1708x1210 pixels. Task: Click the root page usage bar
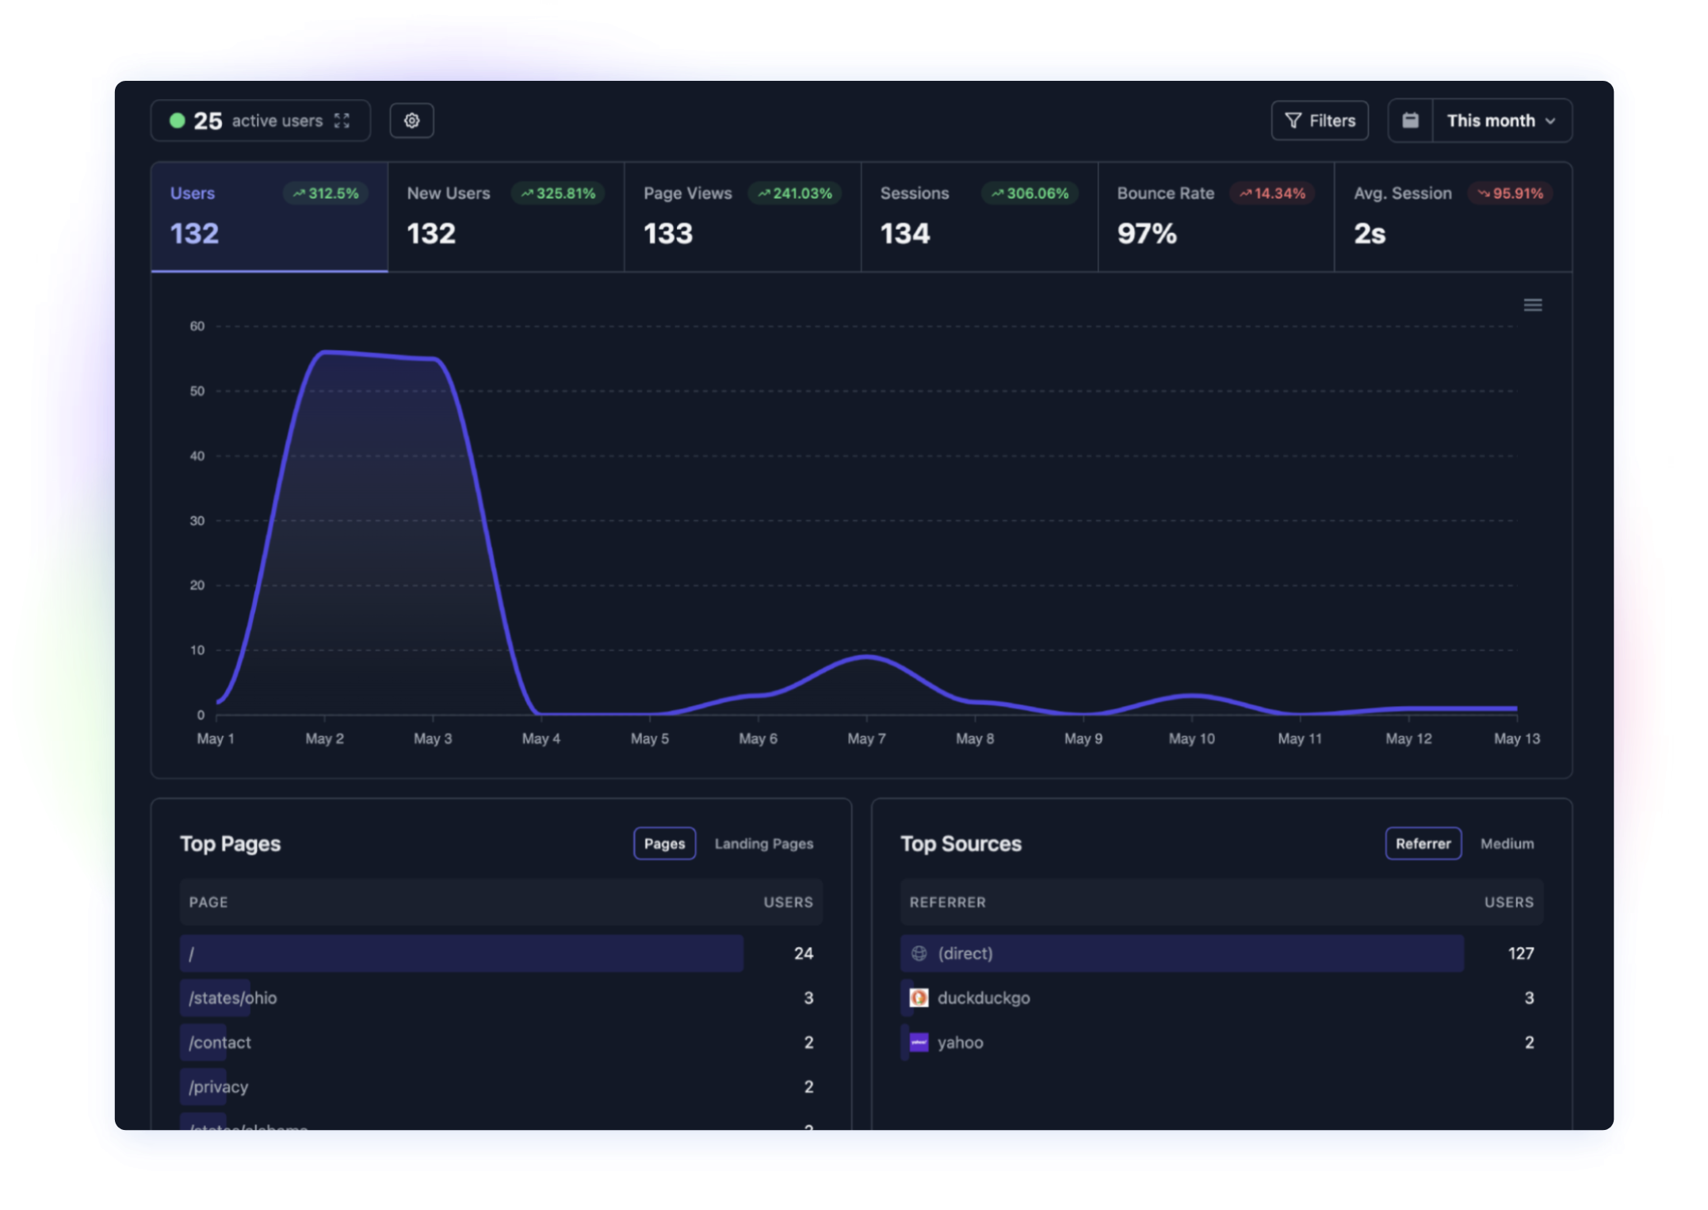pos(461,953)
